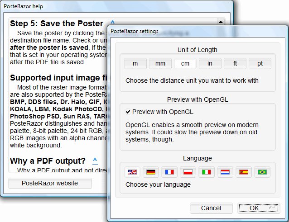Click the Choose your language label
The width and height of the screenshot is (289, 222).
[158, 184]
